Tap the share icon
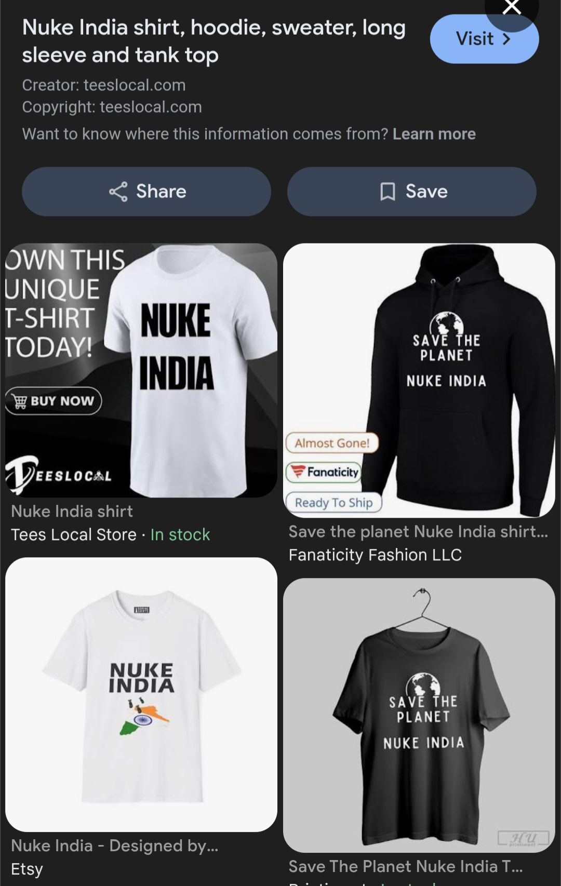 pos(118,192)
